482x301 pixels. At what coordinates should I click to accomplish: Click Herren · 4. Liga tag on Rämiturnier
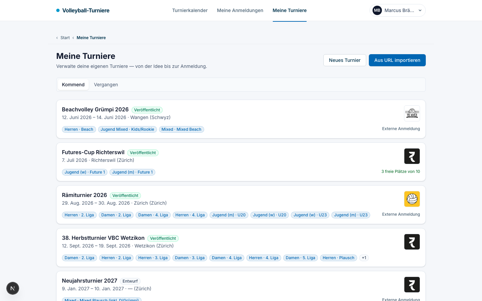[190, 215]
